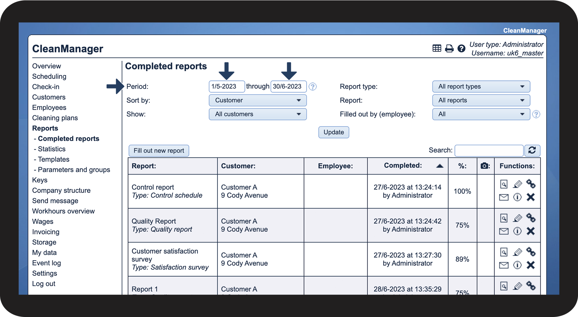
Task: Click the refresh icon beside Search field
Action: (x=532, y=150)
